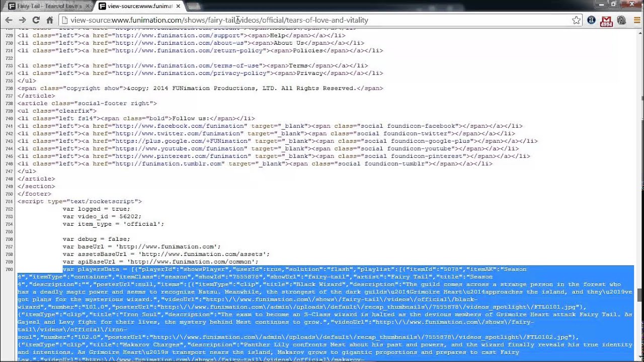Image resolution: width=644 pixels, height=362 pixels.
Task: Open the Chrome hamburger menu
Action: 636,20
